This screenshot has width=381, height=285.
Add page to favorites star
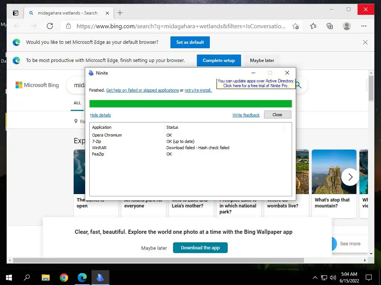(296, 26)
